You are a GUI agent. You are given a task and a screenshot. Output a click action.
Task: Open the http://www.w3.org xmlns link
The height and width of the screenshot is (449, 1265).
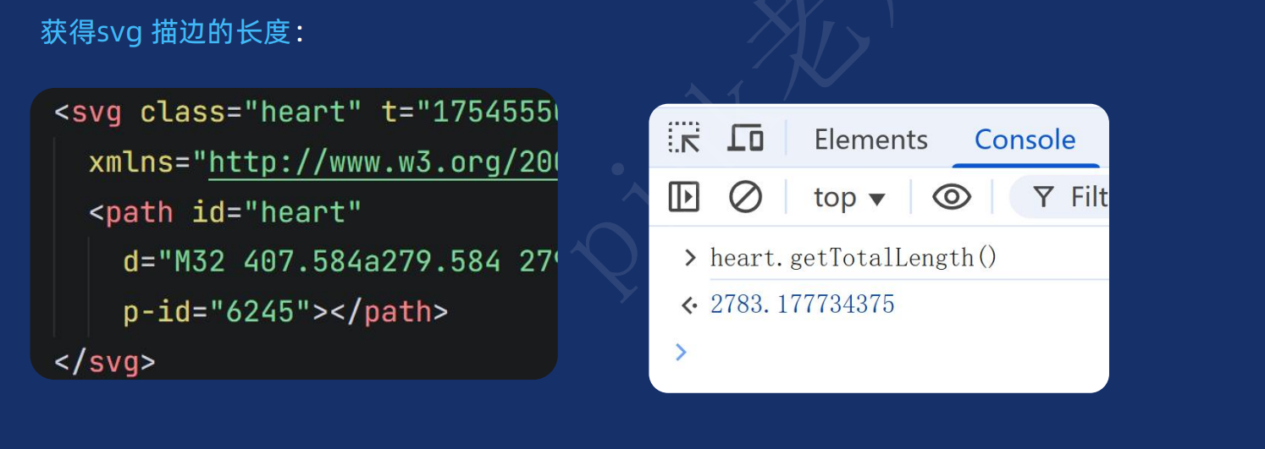pos(383,162)
